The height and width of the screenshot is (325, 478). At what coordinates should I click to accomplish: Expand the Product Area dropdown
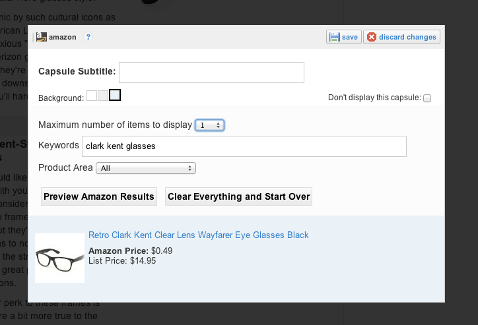click(x=146, y=168)
